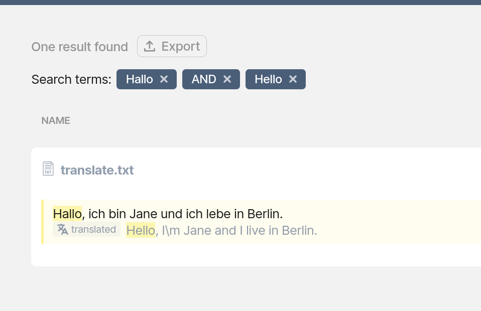This screenshot has width=481, height=311.
Task: Click the TXT file type icon
Action: pos(48,169)
